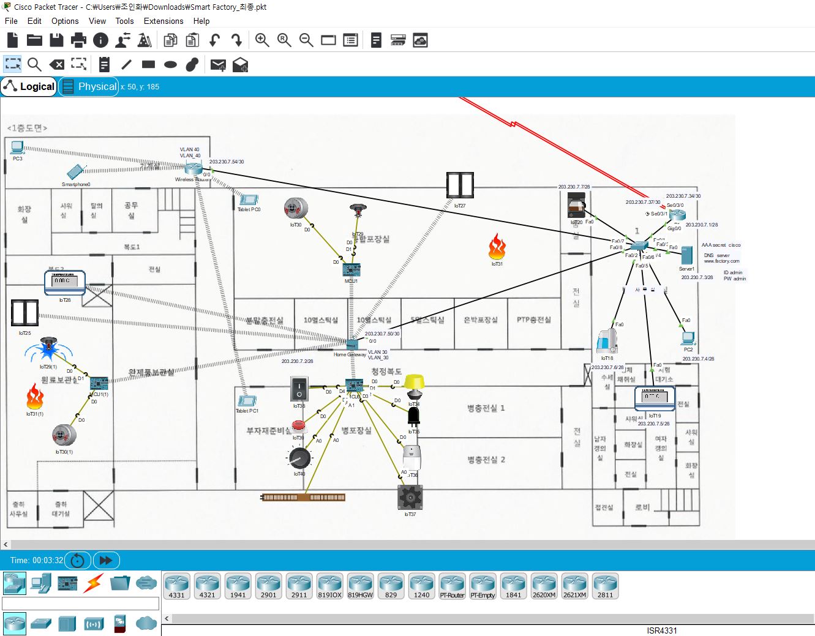Screen dimensions: 815x636
Task: Click Server1 on the topology canvas
Action: (686, 255)
